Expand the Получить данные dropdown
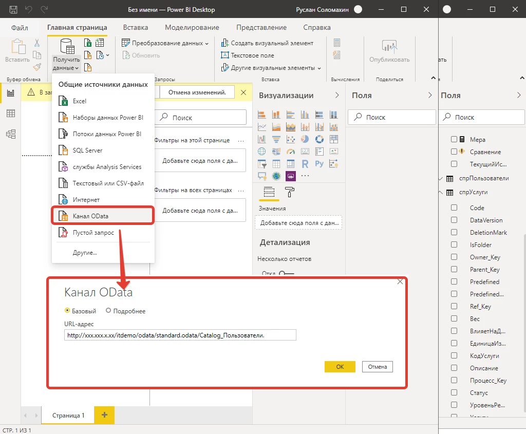Screen dimensions: 526x434 click(x=66, y=64)
